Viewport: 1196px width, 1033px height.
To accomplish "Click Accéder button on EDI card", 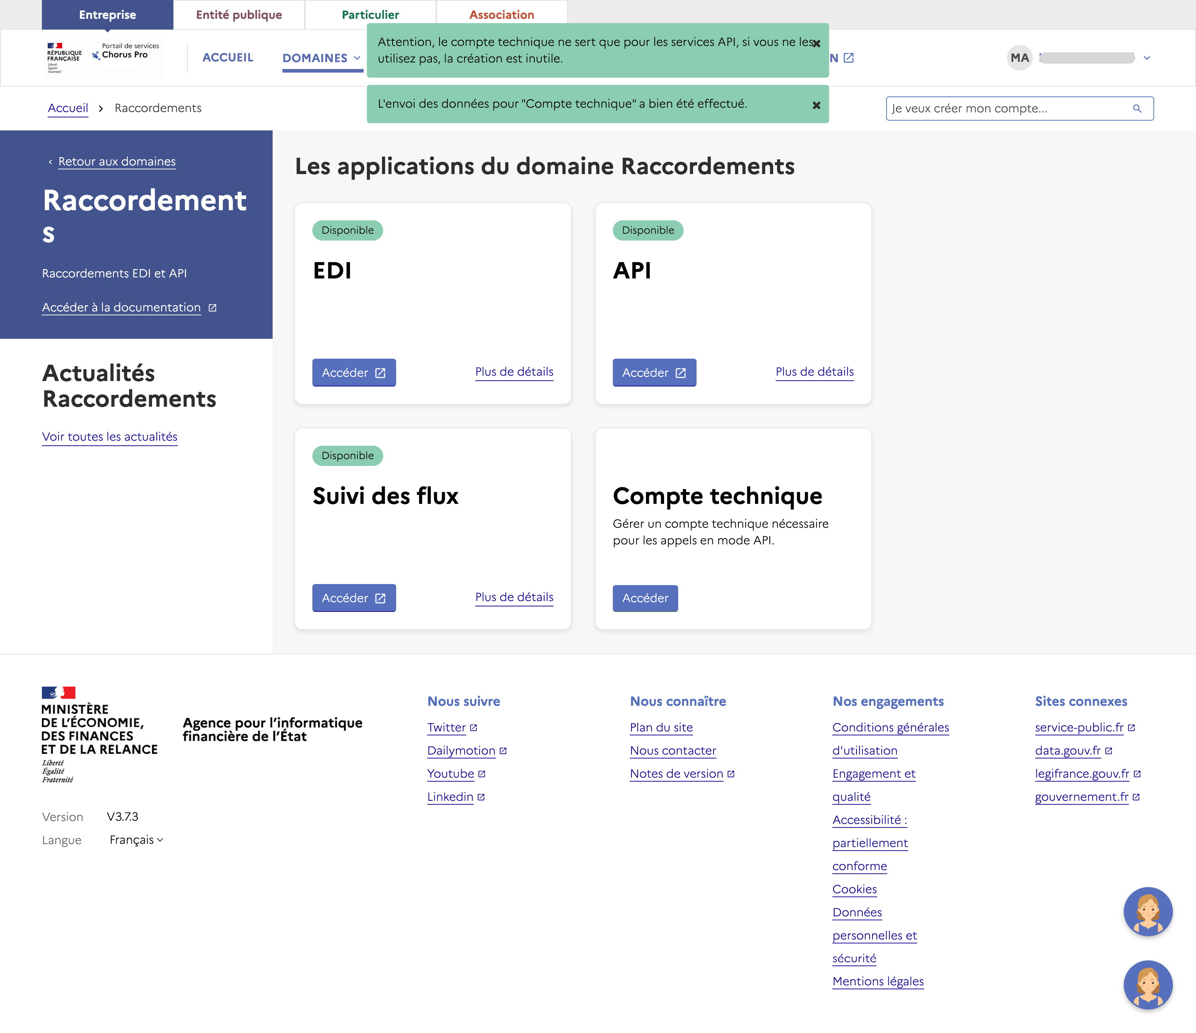I will [x=354, y=372].
